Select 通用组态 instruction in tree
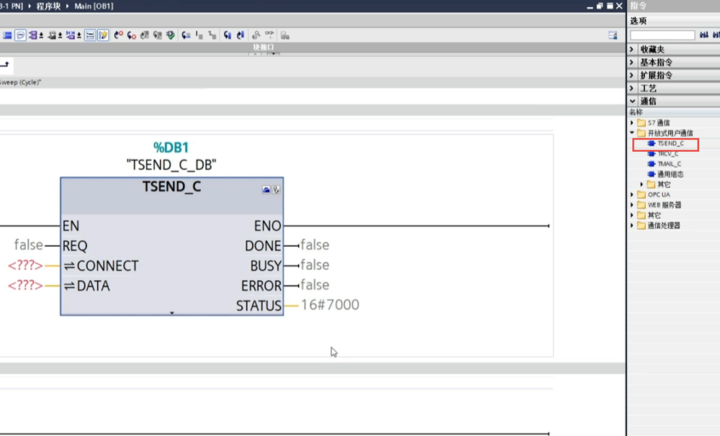The width and height of the screenshot is (720, 436). coord(670,174)
